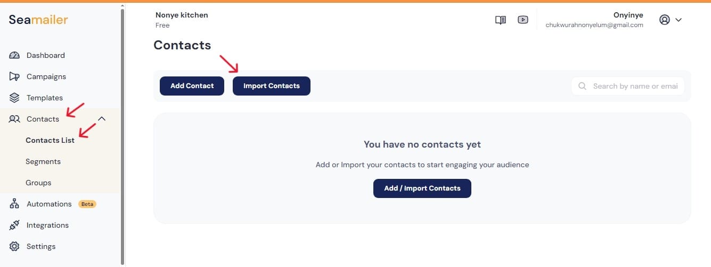711x267 pixels.
Task: Click the user profile avatar icon
Action: pos(664,20)
